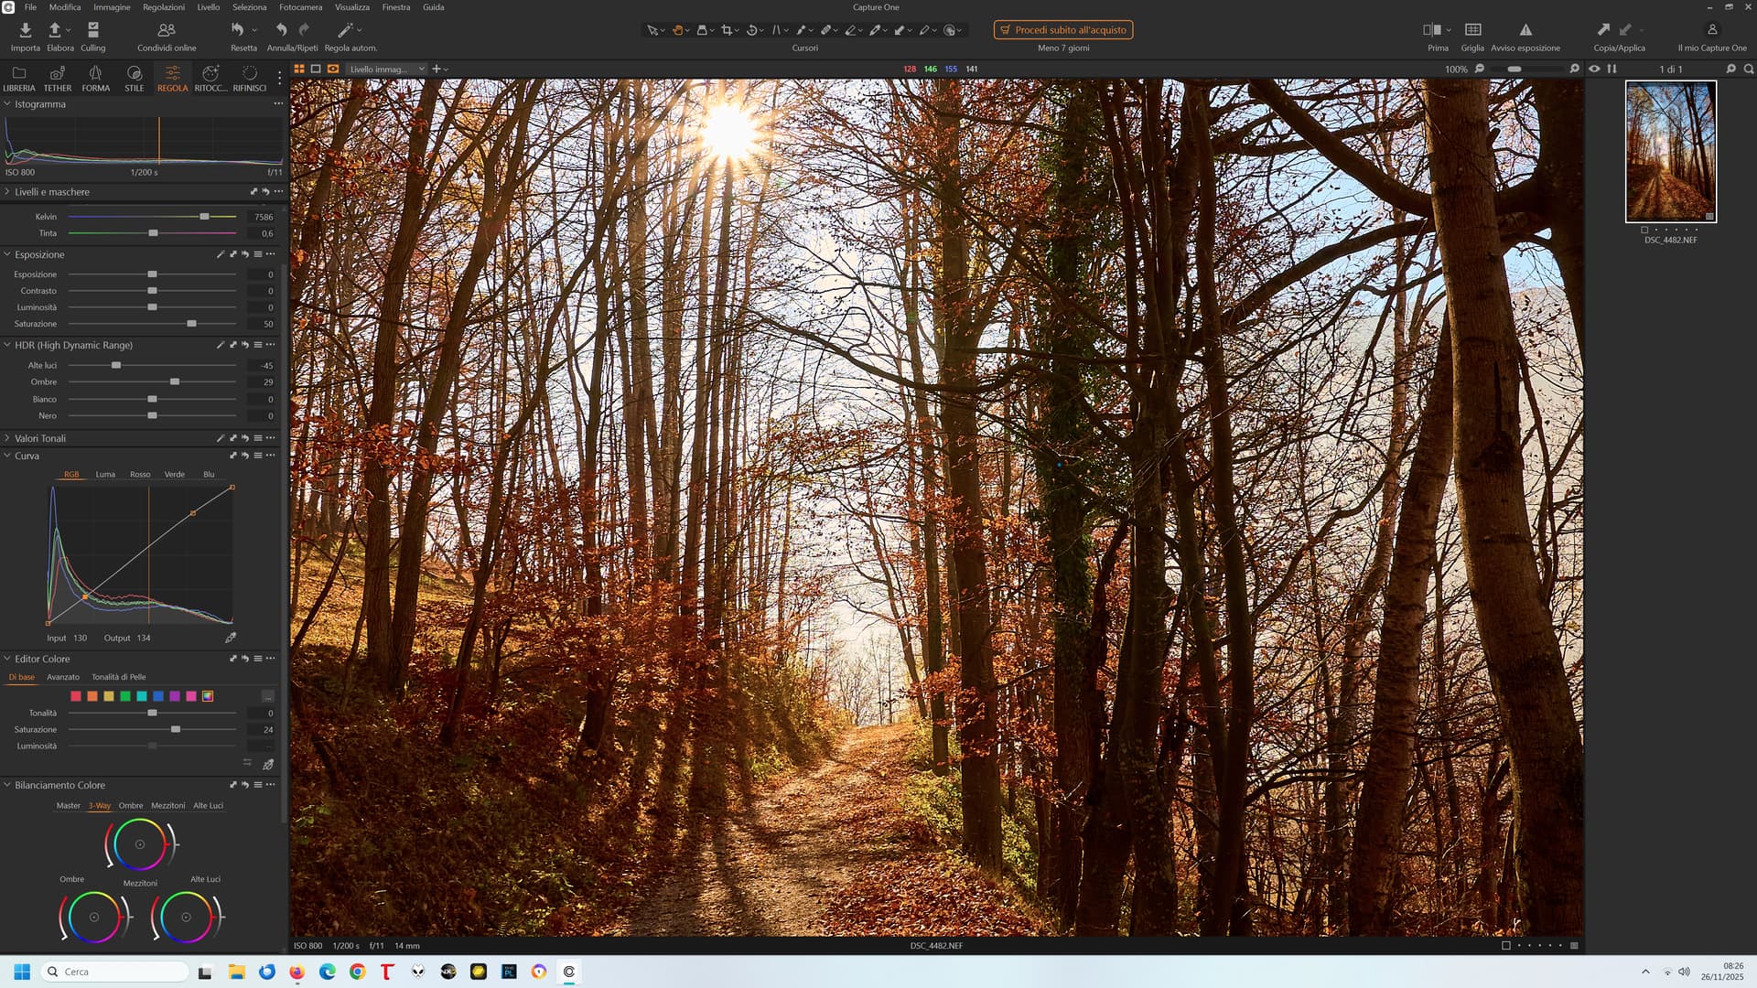Viewport: 1757px width, 988px height.
Task: Toggle the Griglia overlay
Action: (1472, 30)
